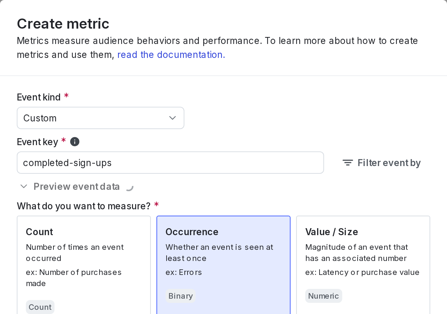Click the Numeric tag badge
Screen dimensions: 447x314
point(323,296)
